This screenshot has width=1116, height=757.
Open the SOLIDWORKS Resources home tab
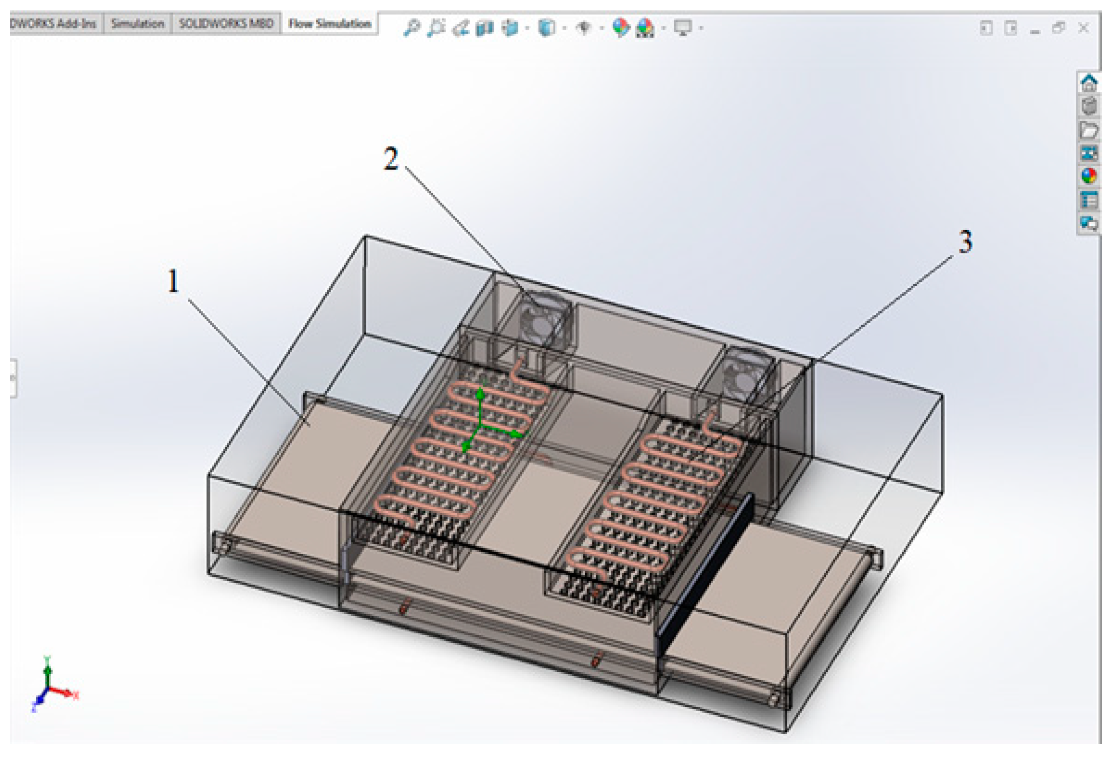pos(1089,83)
